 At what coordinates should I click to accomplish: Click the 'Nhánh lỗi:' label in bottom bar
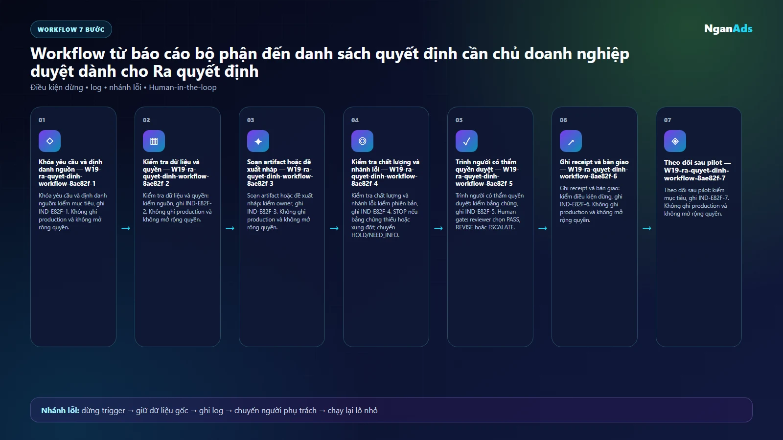60,410
